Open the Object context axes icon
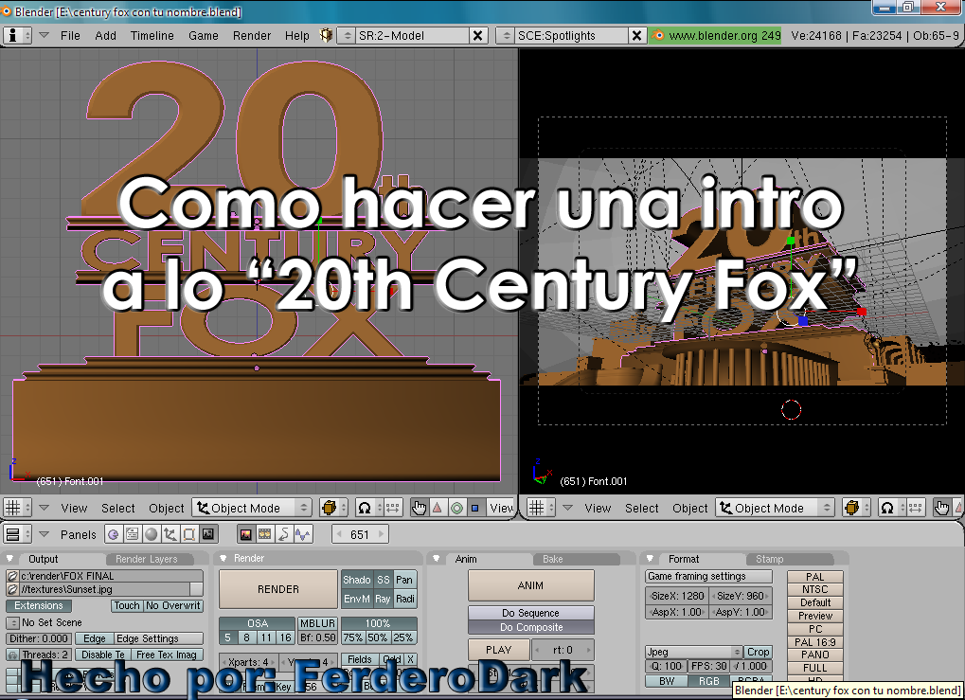The width and height of the screenshot is (965, 700). click(170, 534)
